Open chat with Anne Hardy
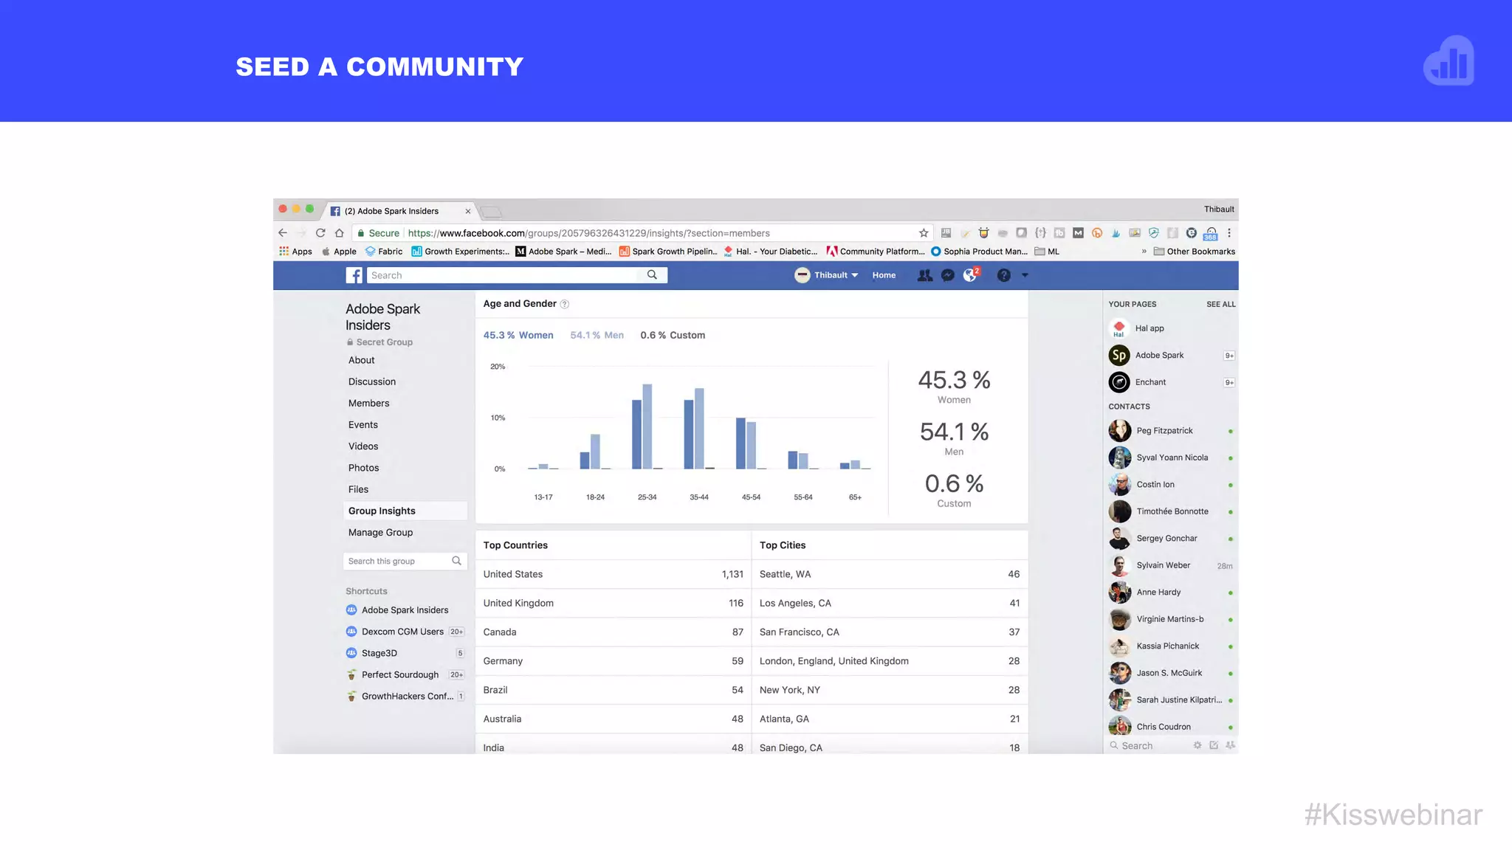 (x=1172, y=592)
